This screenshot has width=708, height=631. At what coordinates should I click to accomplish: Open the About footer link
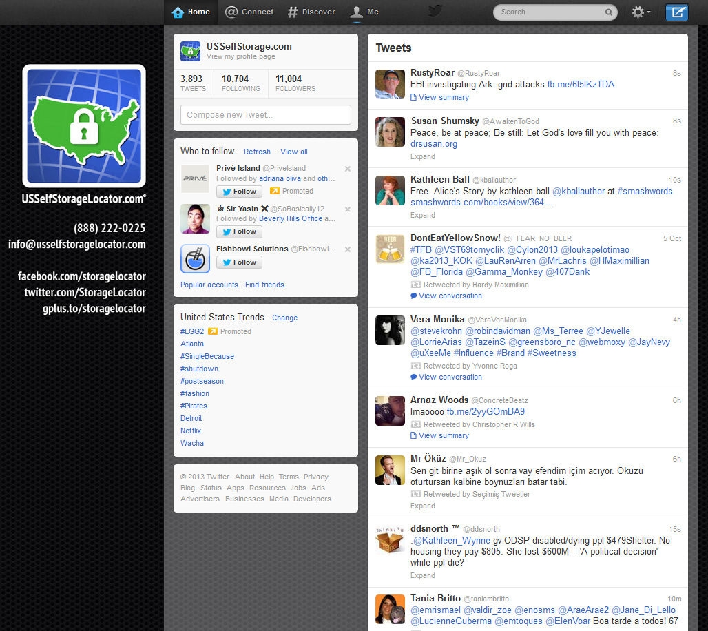[244, 477]
